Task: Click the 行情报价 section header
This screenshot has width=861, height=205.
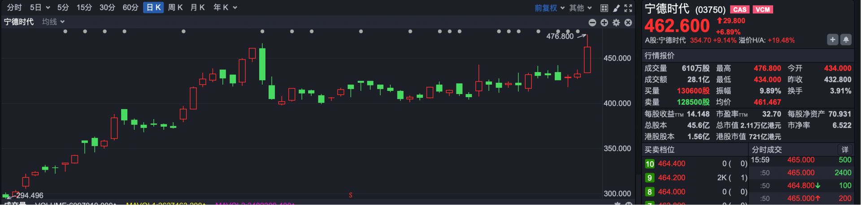Action: pyautogui.click(x=659, y=56)
